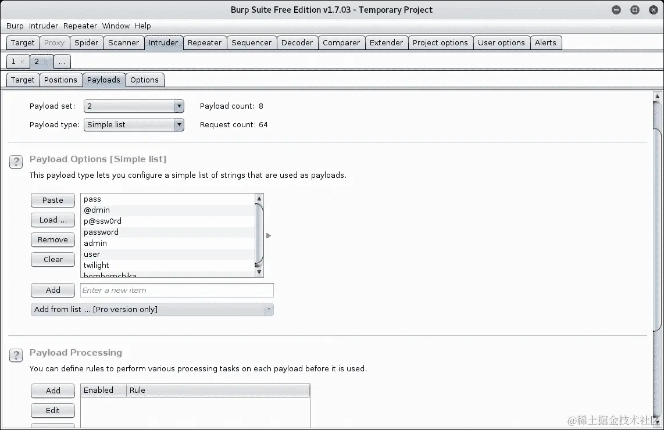Click Add button beside new item field

[x=53, y=290]
